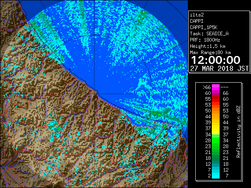Click the 'Reflectivity in dBZ' legend title
This screenshot has height=188, width=251.
click(238, 132)
